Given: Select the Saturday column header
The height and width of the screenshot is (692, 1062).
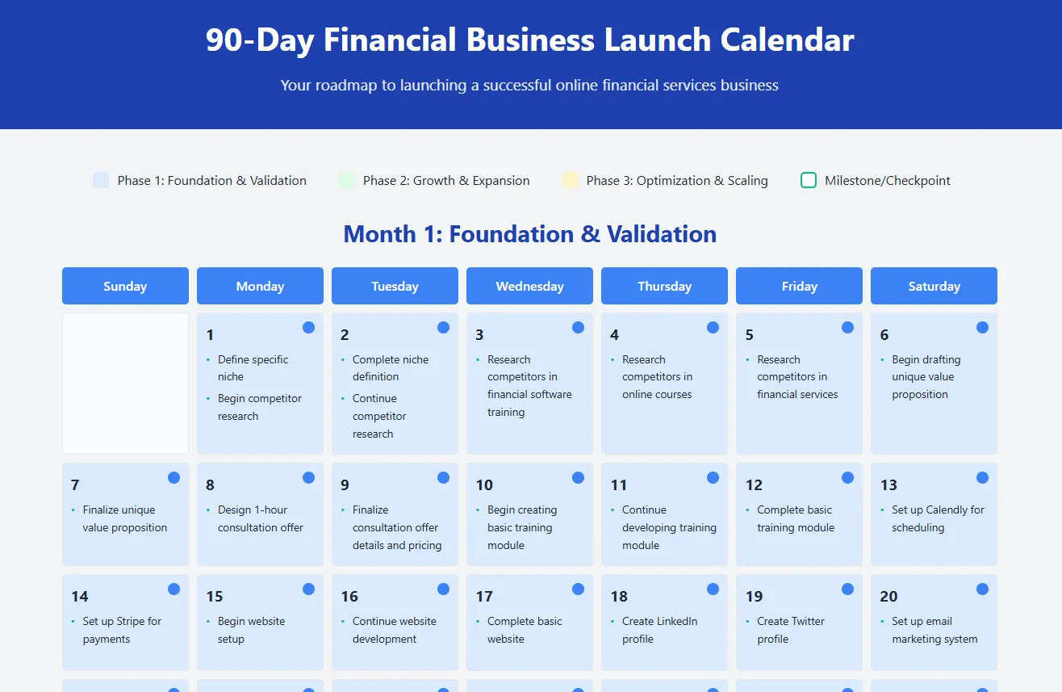Looking at the screenshot, I should tap(934, 286).
